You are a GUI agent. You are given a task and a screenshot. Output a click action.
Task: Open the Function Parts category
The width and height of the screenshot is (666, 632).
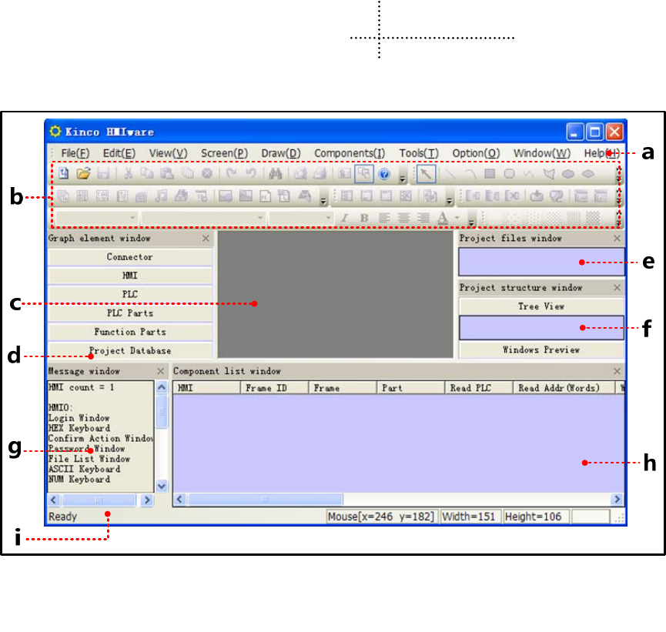pyautogui.click(x=130, y=332)
